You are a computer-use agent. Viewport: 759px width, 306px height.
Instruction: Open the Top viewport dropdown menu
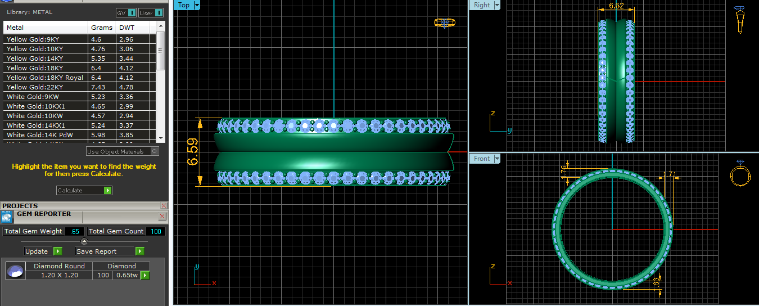(196, 5)
